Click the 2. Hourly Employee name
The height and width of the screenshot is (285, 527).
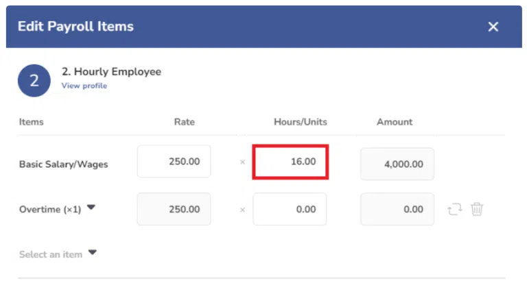(111, 71)
